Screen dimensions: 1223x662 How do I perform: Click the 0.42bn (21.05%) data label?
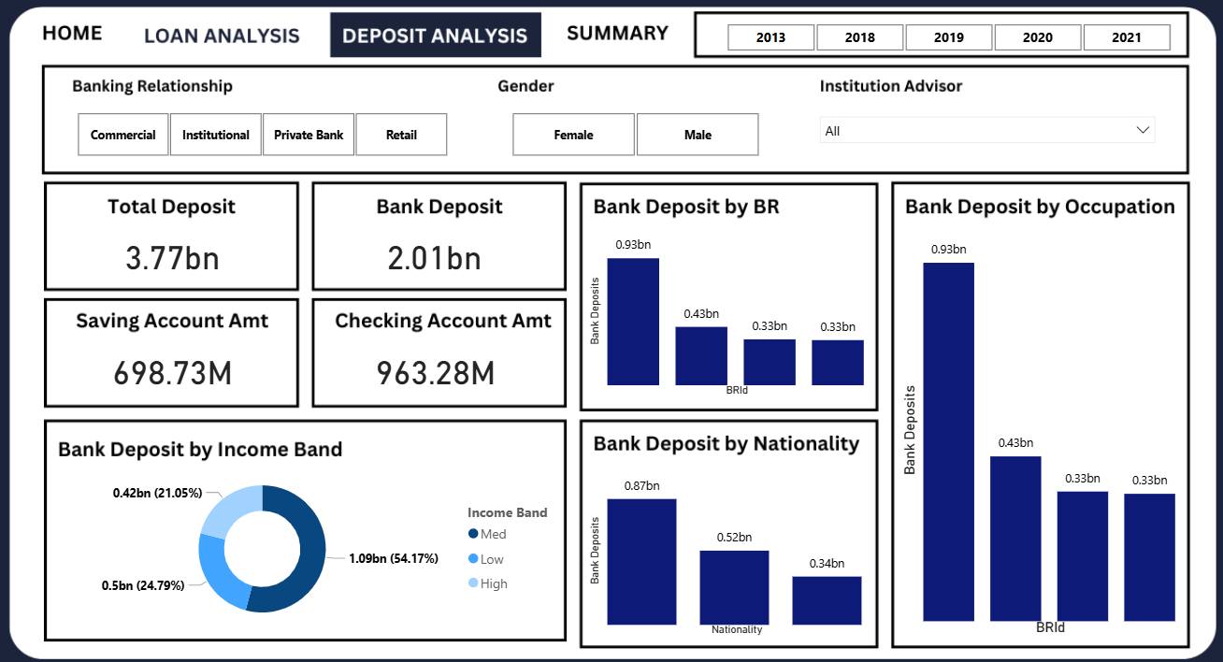pyautogui.click(x=157, y=493)
